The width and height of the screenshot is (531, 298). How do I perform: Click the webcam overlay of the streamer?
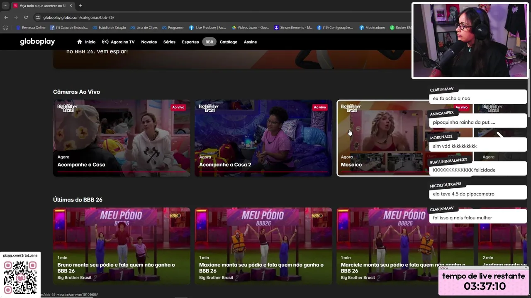coord(470,41)
